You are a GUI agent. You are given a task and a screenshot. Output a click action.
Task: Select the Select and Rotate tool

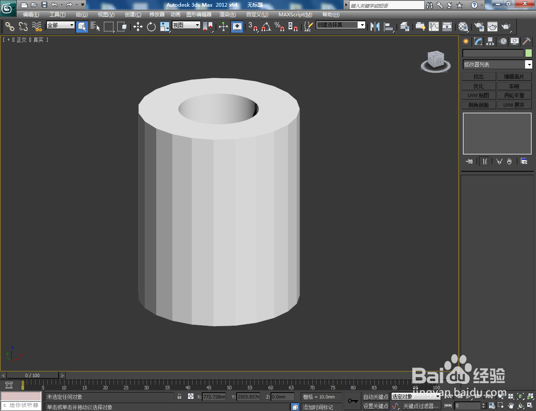point(150,27)
